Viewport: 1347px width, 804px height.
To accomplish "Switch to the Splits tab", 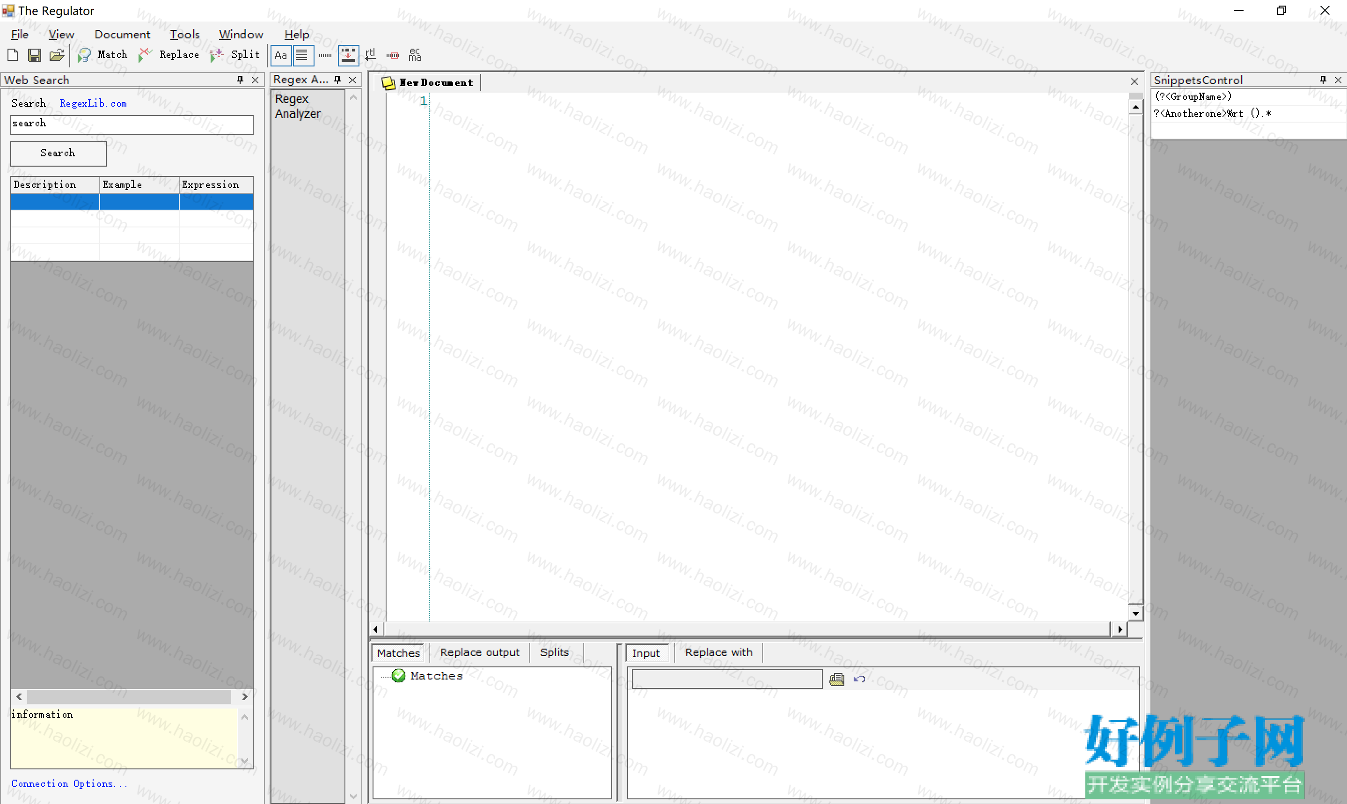I will tap(554, 652).
